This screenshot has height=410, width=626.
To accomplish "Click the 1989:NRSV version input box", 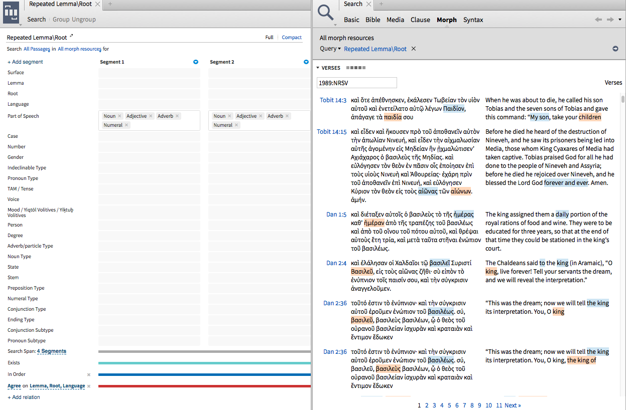I will coord(357,83).
